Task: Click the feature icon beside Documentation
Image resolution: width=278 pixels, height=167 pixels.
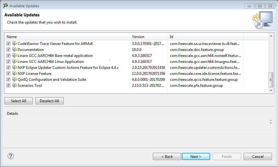Action: (x=14, y=50)
